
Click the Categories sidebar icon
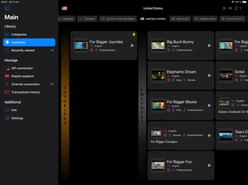point(7,34)
